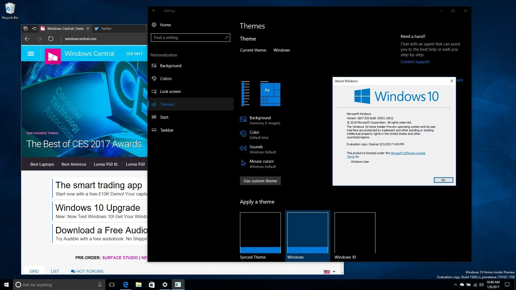Open Action Center notifications icon
The image size is (516, 290).
pyautogui.click(x=507, y=285)
